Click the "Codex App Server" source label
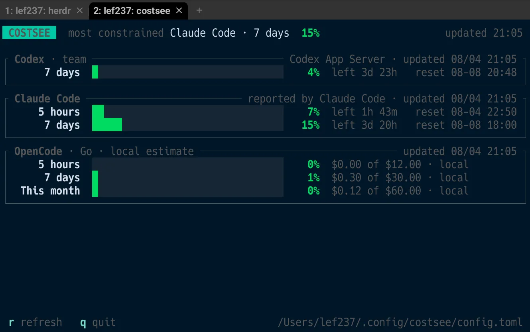Image resolution: width=530 pixels, height=332 pixels. pyautogui.click(x=337, y=59)
